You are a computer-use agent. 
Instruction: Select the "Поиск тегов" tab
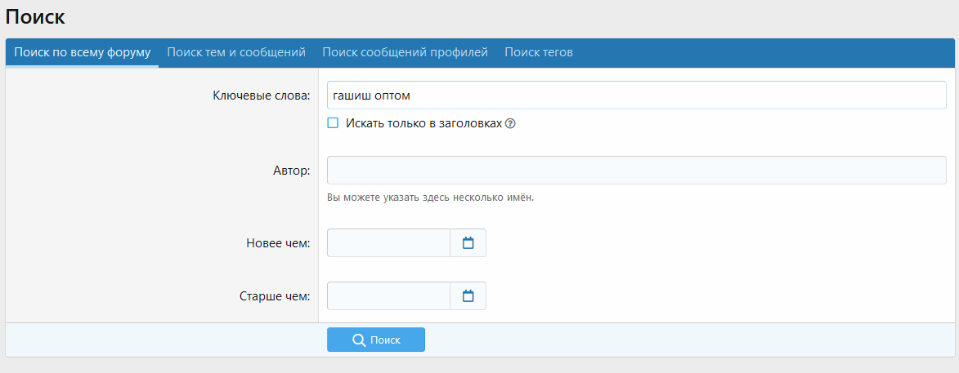539,52
